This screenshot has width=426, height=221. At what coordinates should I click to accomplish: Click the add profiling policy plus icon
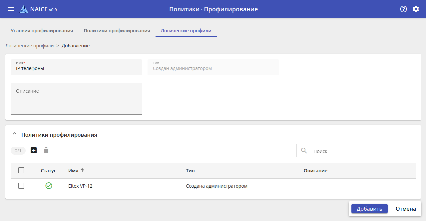34,150
